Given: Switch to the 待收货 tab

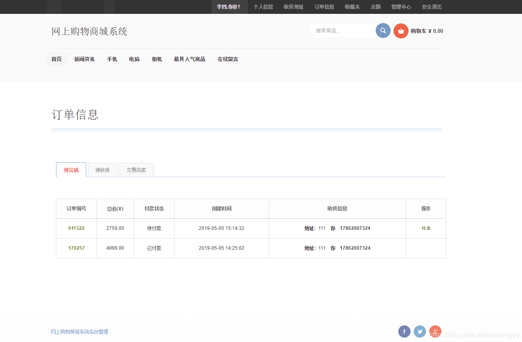Looking at the screenshot, I should [x=102, y=170].
